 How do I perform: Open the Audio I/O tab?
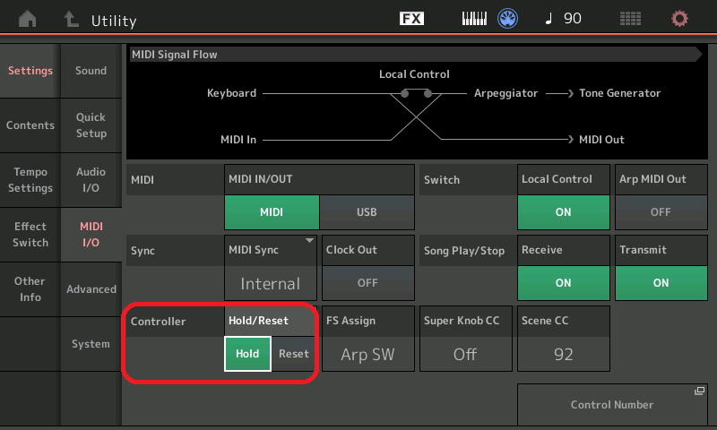click(x=91, y=179)
